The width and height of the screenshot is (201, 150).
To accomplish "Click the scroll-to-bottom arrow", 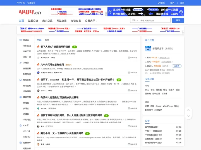I will click(188, 116).
